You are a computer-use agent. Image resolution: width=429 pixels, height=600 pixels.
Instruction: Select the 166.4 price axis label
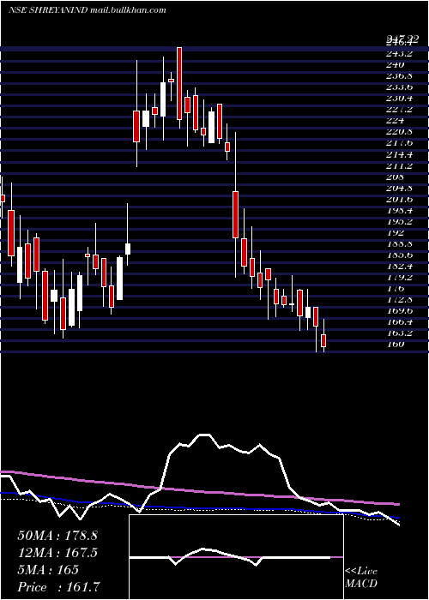(x=399, y=322)
